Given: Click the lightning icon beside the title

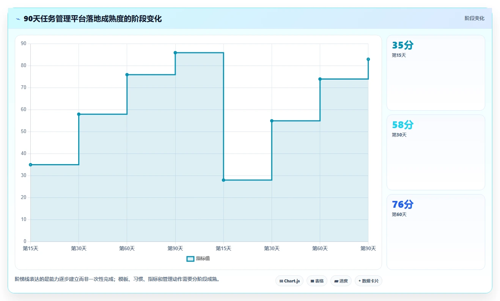Looking at the screenshot, I should (18, 19).
